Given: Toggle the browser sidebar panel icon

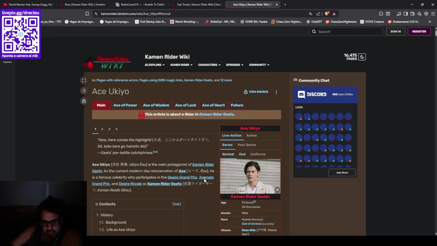Looking at the screenshot, I should click(406, 14).
